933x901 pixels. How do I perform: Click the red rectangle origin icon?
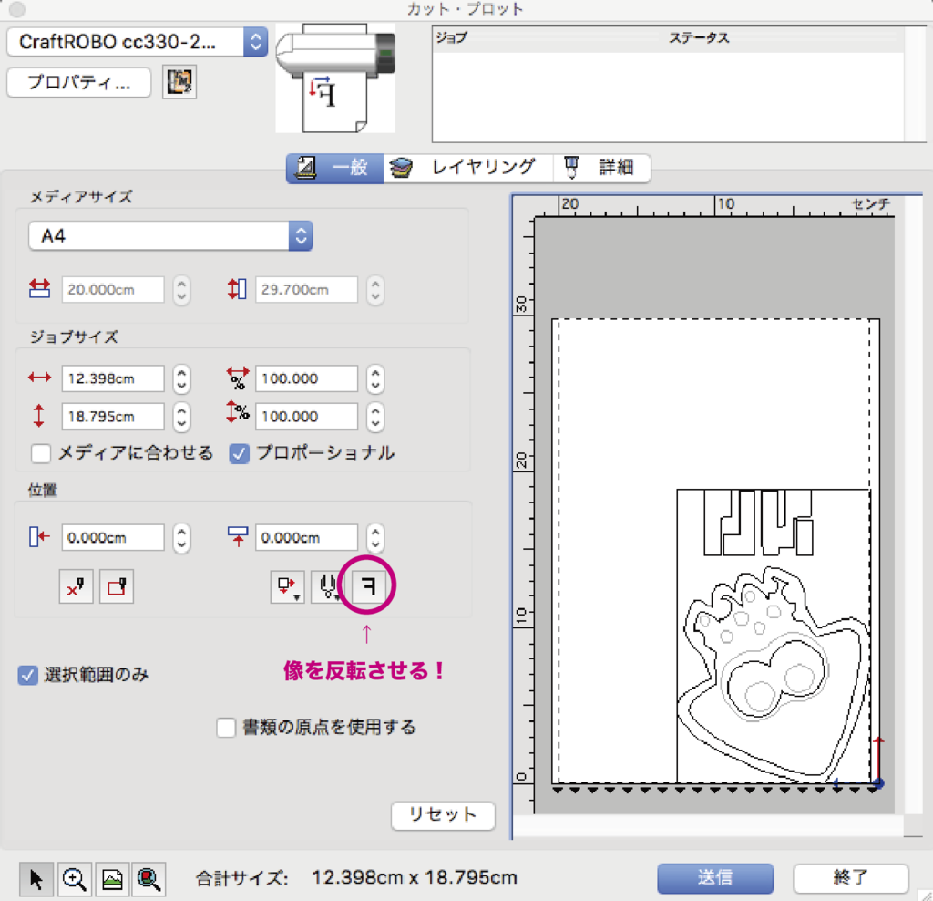point(117,586)
